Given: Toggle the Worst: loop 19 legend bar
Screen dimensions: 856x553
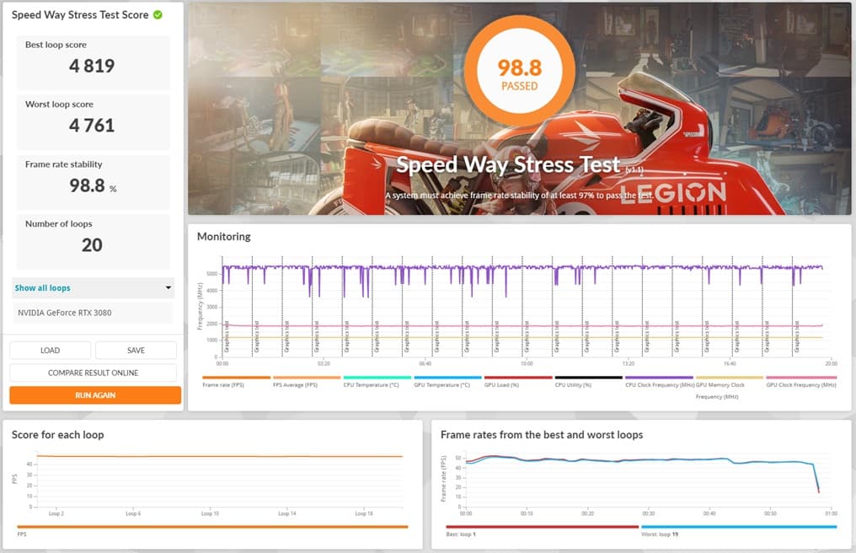Looking at the screenshot, I should pos(739,527).
